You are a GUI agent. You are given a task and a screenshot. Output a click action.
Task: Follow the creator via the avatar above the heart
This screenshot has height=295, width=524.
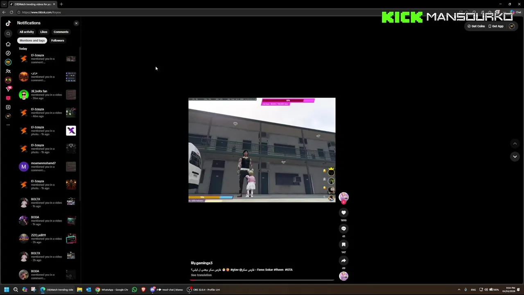[343, 197]
